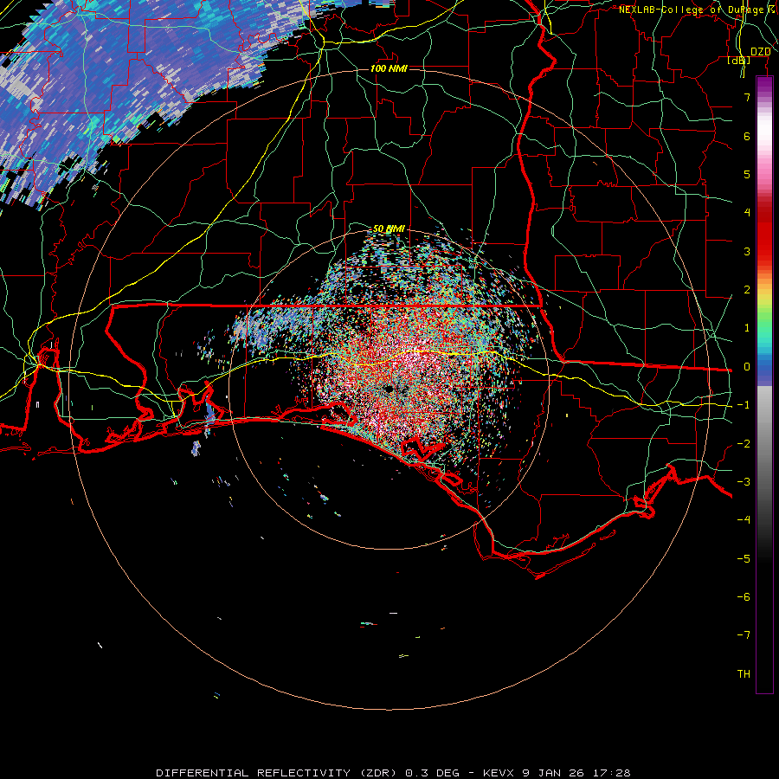Click the [dB] unit label

(739, 61)
